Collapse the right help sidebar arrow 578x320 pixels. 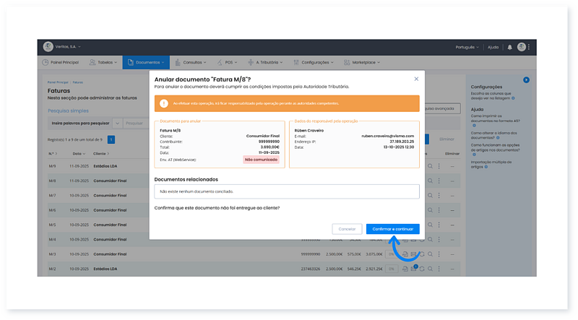click(527, 79)
